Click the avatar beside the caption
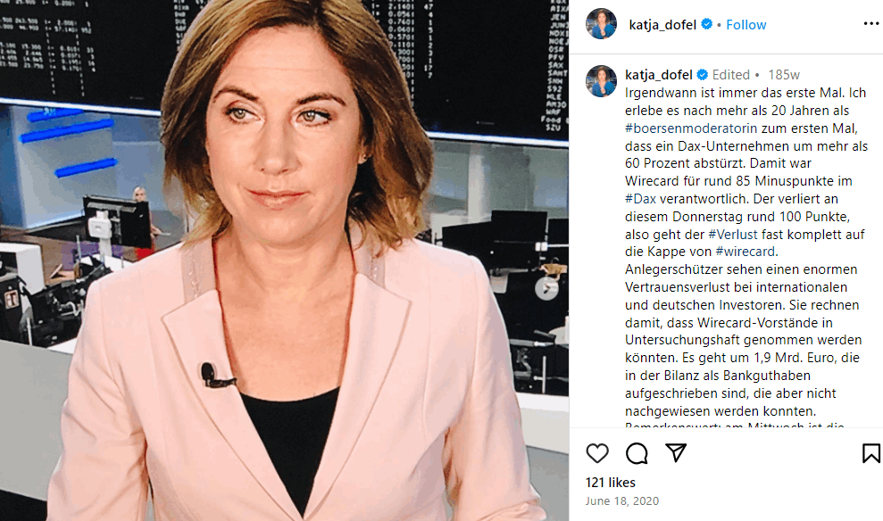The image size is (883, 521). tap(601, 81)
